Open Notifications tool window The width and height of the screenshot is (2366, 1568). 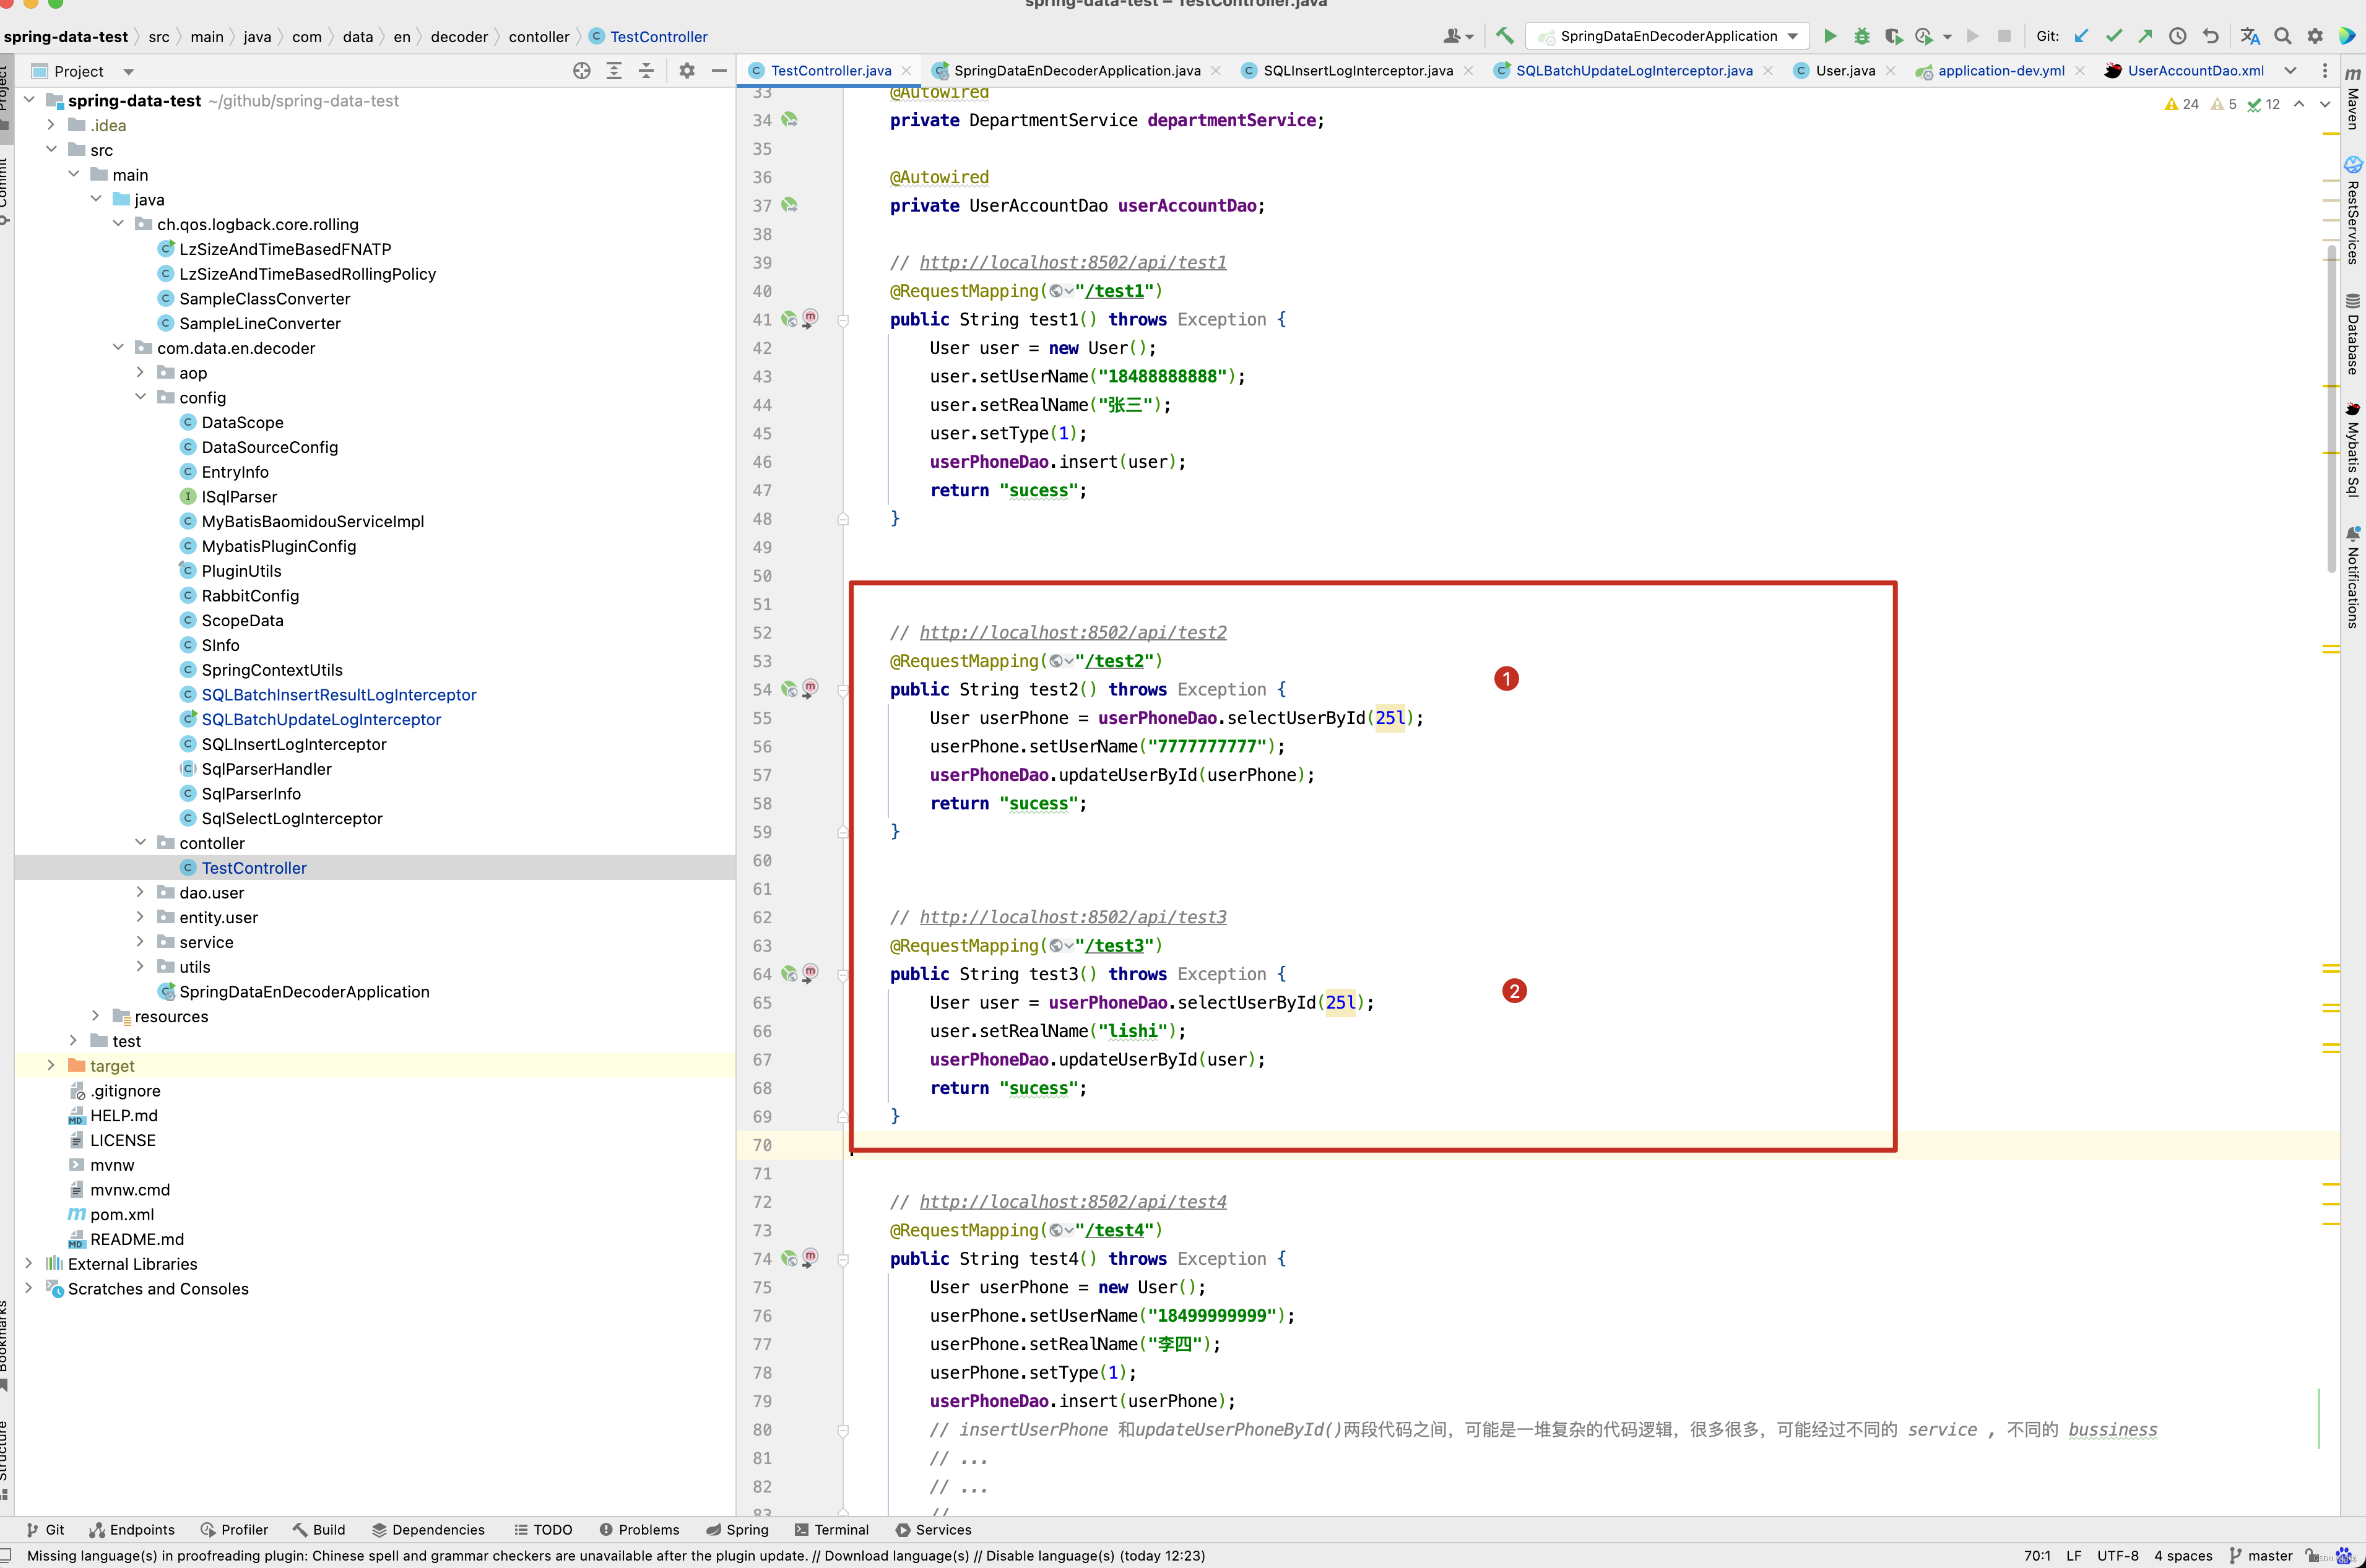click(2353, 577)
